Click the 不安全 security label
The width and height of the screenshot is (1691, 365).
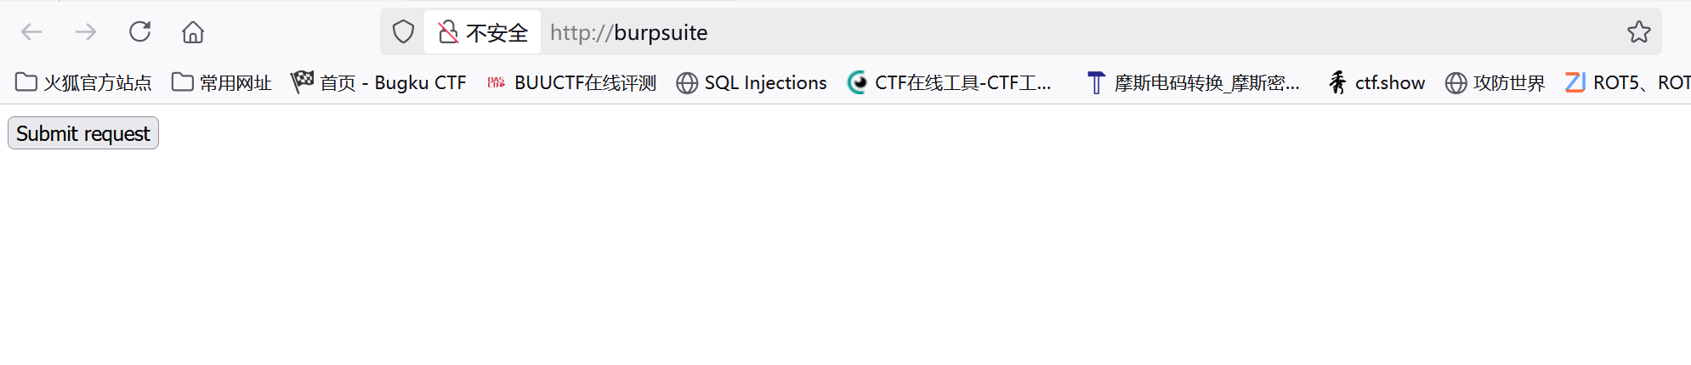point(497,32)
